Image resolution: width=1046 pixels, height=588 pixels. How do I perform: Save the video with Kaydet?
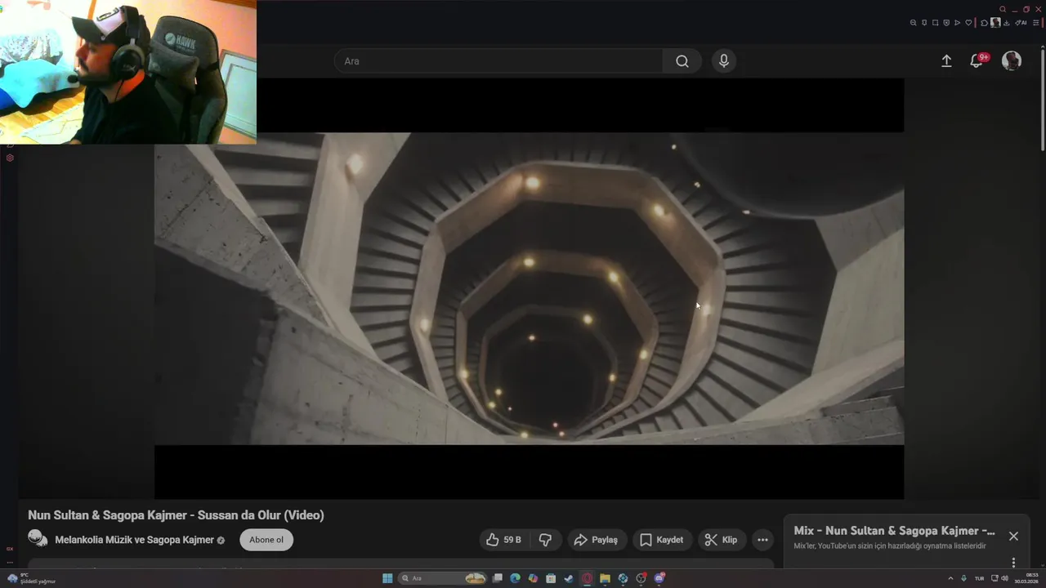pos(662,540)
